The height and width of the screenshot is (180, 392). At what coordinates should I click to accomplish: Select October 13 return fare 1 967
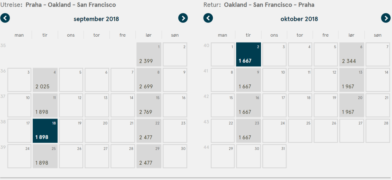tap(351, 80)
